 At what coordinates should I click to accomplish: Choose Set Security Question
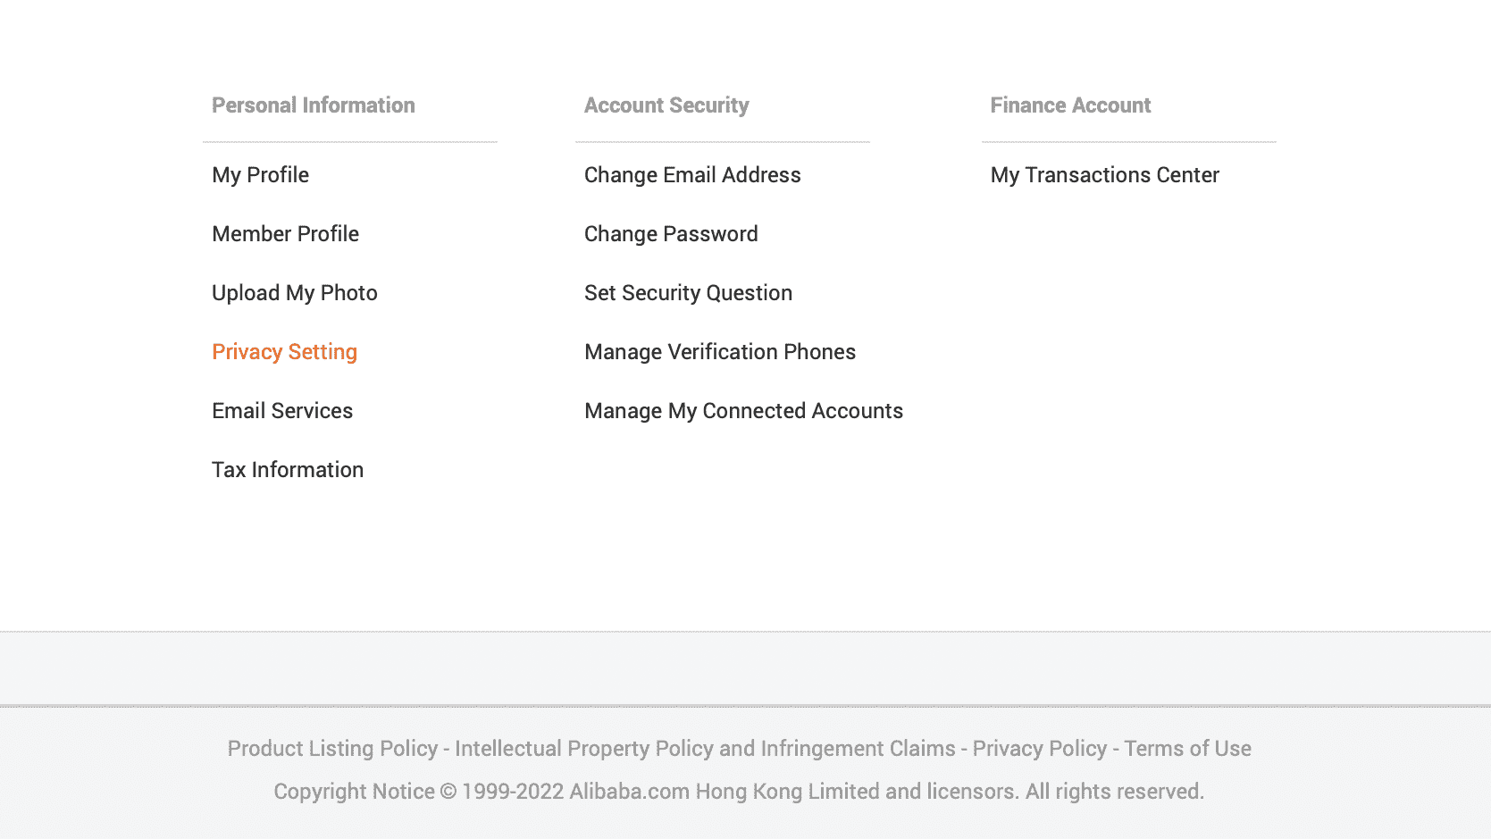click(687, 293)
